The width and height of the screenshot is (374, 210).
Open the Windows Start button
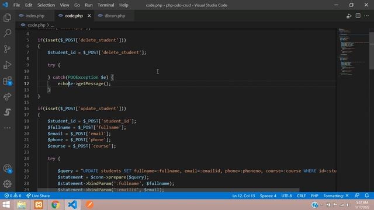(6, 205)
